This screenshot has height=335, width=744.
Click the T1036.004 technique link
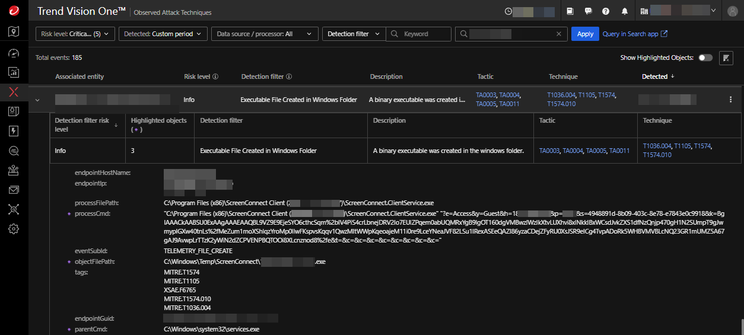coord(561,95)
